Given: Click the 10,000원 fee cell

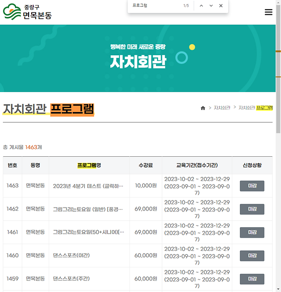Looking at the screenshot, I should 146,185.
